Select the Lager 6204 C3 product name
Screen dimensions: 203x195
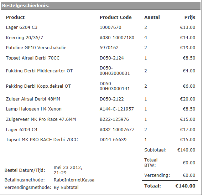coord(22,27)
